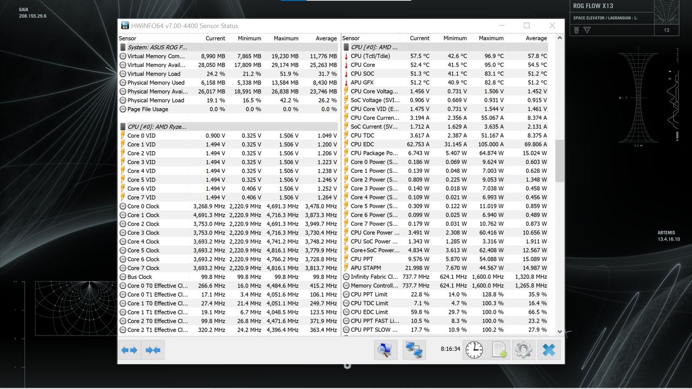Select the left CPU [#0]: AMD Ryzen group header
This screenshot has height=389, width=692.
tap(228, 126)
